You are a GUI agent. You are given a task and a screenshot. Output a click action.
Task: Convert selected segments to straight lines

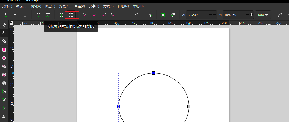coord(127,15)
